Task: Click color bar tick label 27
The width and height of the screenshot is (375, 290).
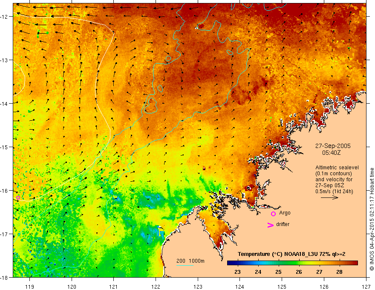Action: (x=319, y=272)
